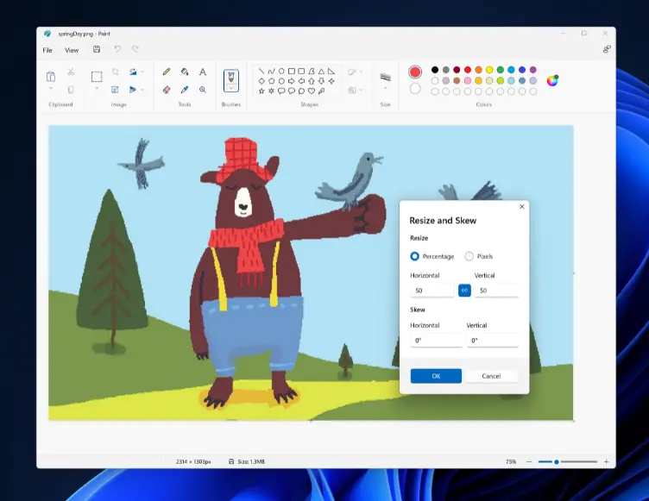Select the Percentage radio button
The image size is (649, 501).
click(x=414, y=256)
